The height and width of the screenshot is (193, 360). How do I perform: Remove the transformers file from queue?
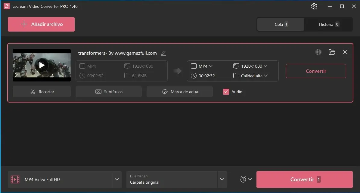coord(345,52)
